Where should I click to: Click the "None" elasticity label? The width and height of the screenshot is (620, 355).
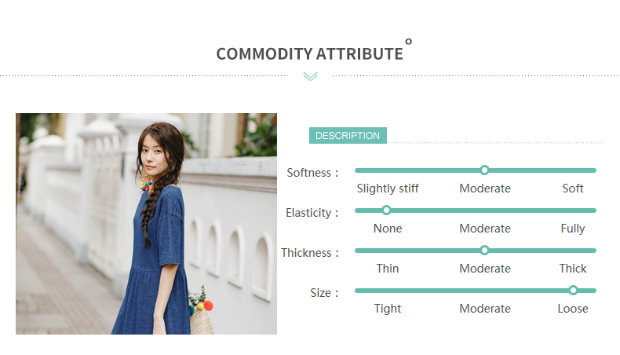pyautogui.click(x=388, y=229)
